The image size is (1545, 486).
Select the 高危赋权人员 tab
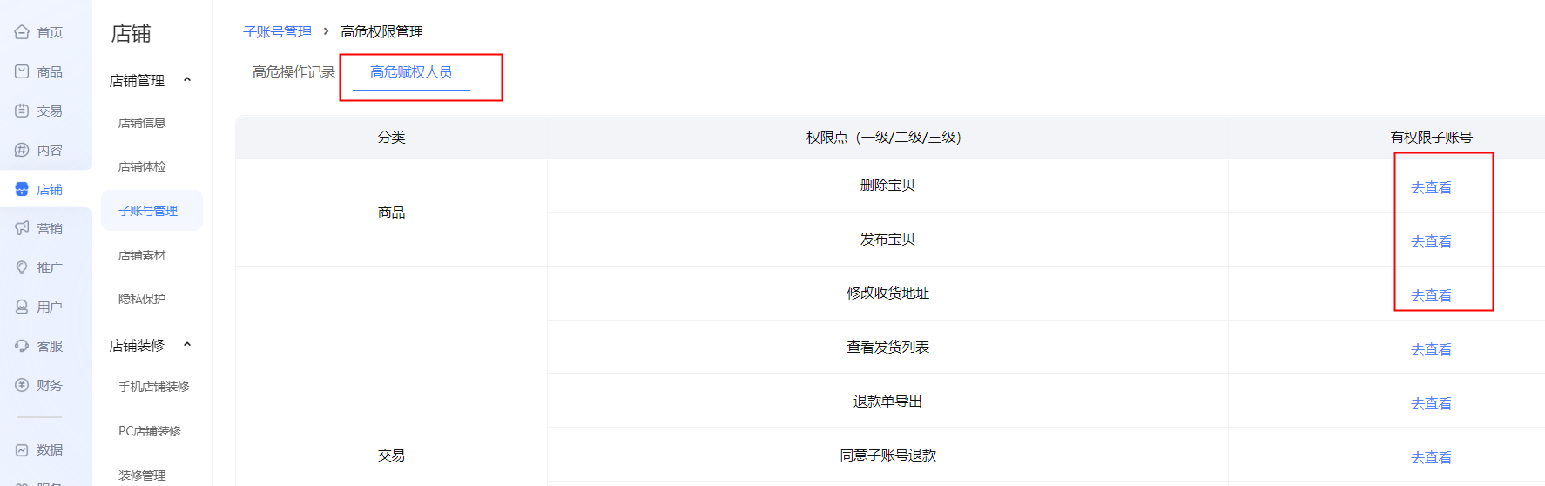point(411,72)
